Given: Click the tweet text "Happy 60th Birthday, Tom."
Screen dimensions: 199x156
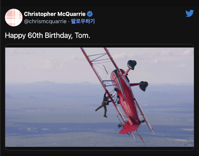Looking at the screenshot, I should 47,35.
